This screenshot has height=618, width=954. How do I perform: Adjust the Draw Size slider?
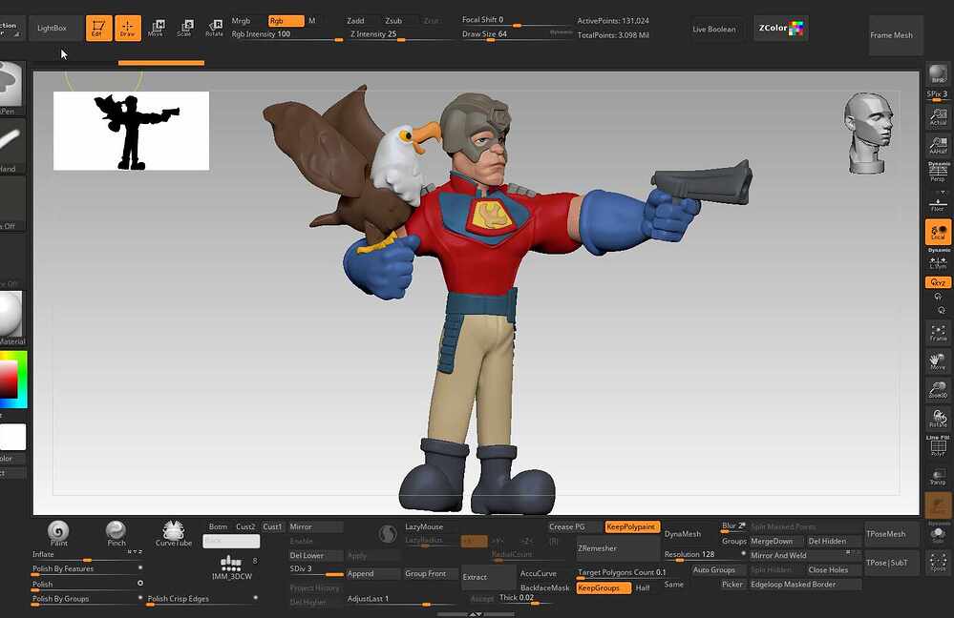[517, 34]
